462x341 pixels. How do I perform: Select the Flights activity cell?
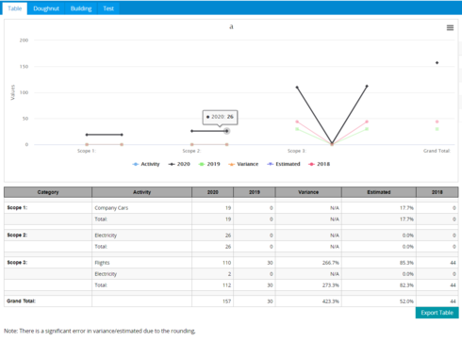[x=141, y=263]
